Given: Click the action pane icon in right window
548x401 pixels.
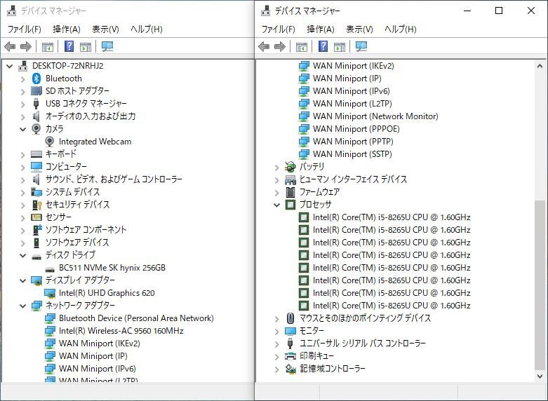Looking at the screenshot, I should pos(340,47).
